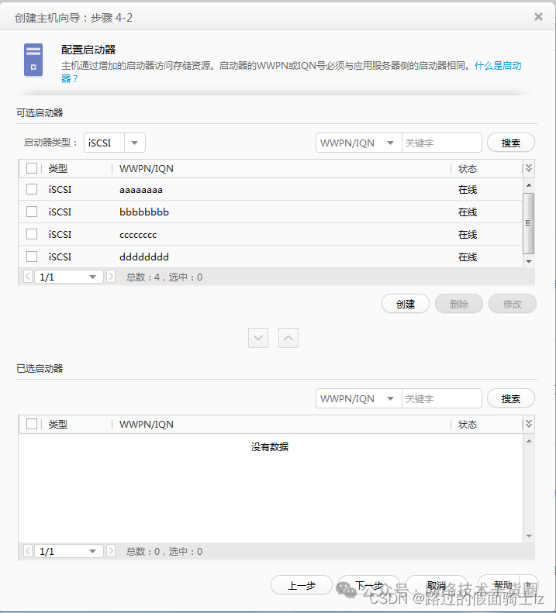The height and width of the screenshot is (613, 556).
Task: Click the 类型 column header in 可选启动器
Action: point(58,168)
